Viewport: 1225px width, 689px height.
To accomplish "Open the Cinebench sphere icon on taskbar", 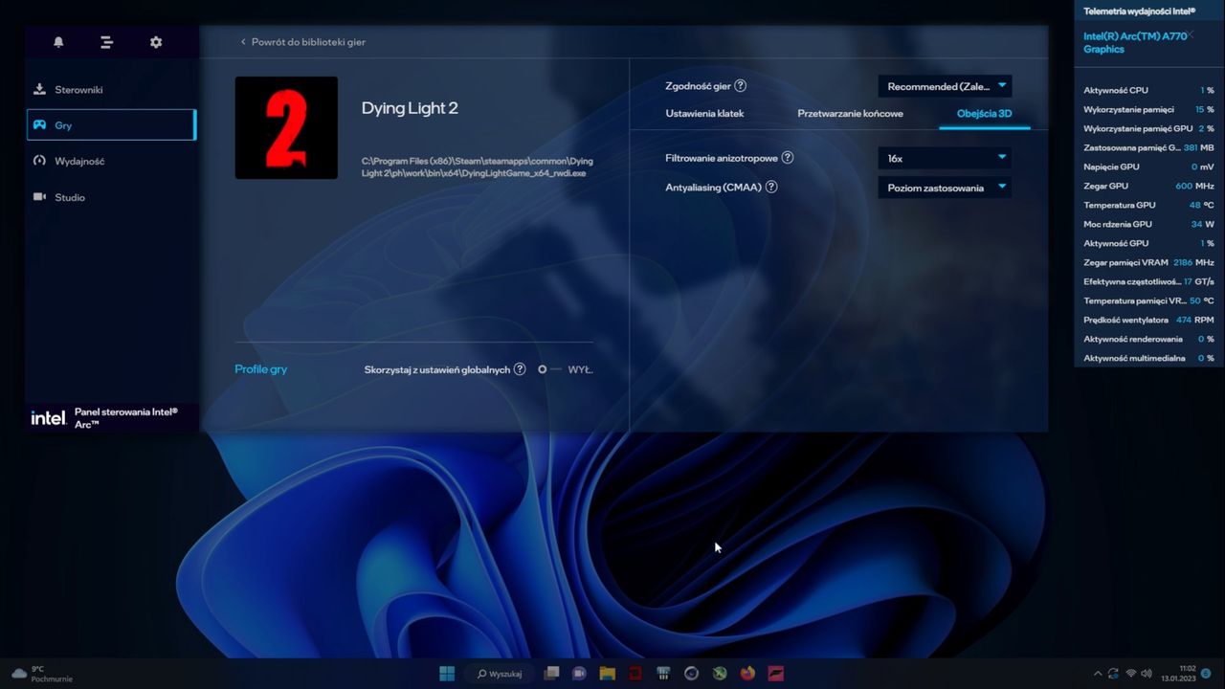I will click(691, 673).
